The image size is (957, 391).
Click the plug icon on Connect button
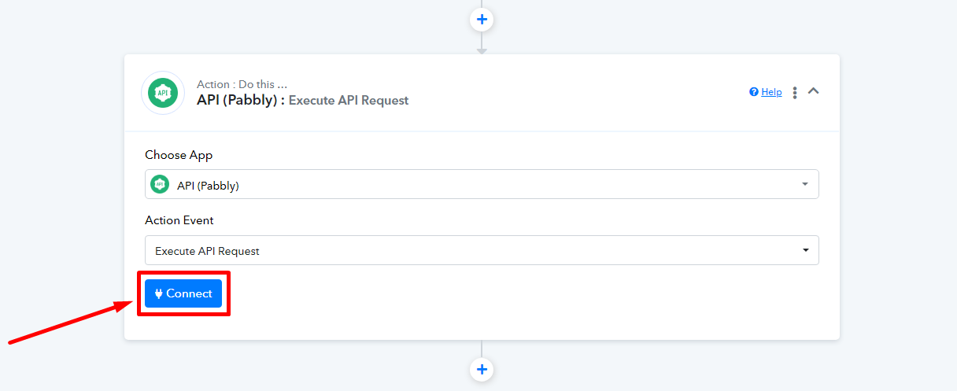coord(159,293)
